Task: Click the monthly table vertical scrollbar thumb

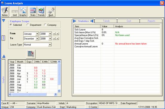Action: (x=59, y=74)
